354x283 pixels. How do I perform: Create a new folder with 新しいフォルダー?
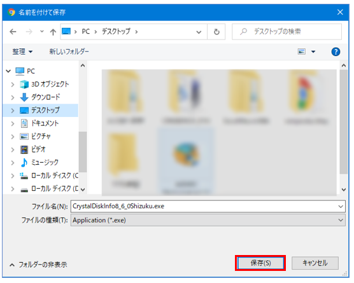click(69, 52)
